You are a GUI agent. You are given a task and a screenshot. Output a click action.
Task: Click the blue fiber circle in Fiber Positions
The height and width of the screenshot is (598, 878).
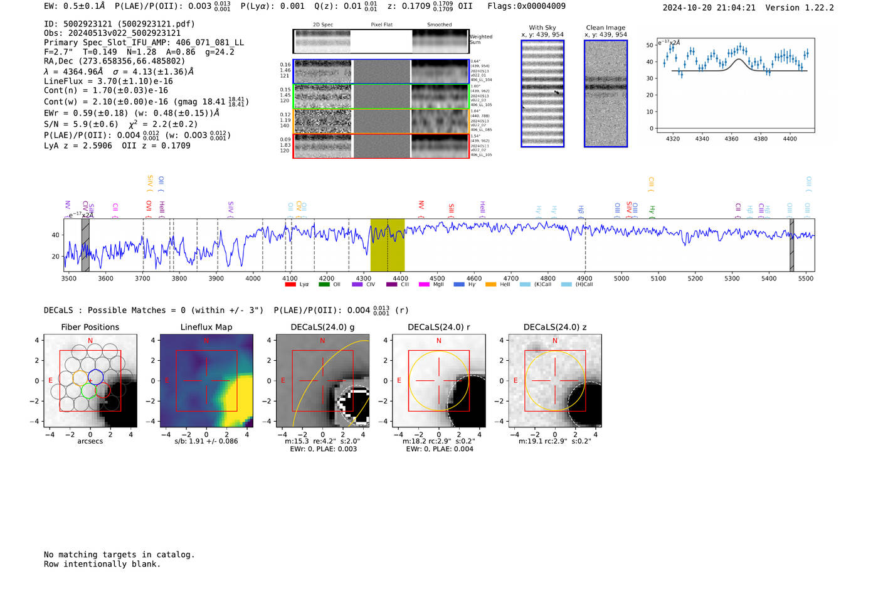click(95, 378)
